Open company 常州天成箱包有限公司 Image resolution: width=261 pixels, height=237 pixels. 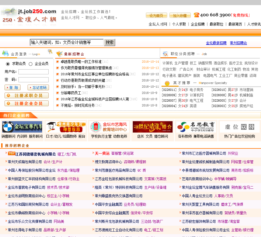point(25,162)
